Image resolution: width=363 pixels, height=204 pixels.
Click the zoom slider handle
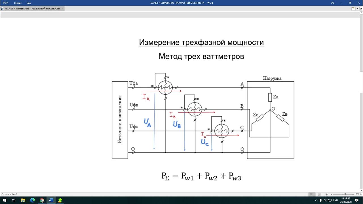tap(345, 194)
